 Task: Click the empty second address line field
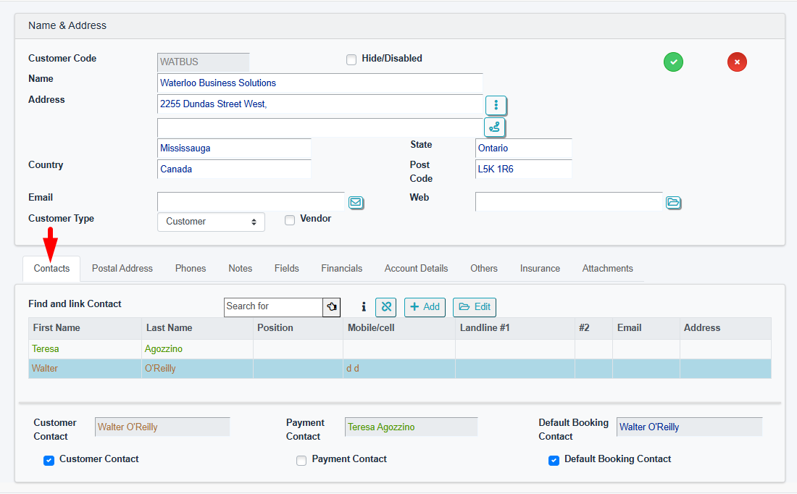pos(320,127)
